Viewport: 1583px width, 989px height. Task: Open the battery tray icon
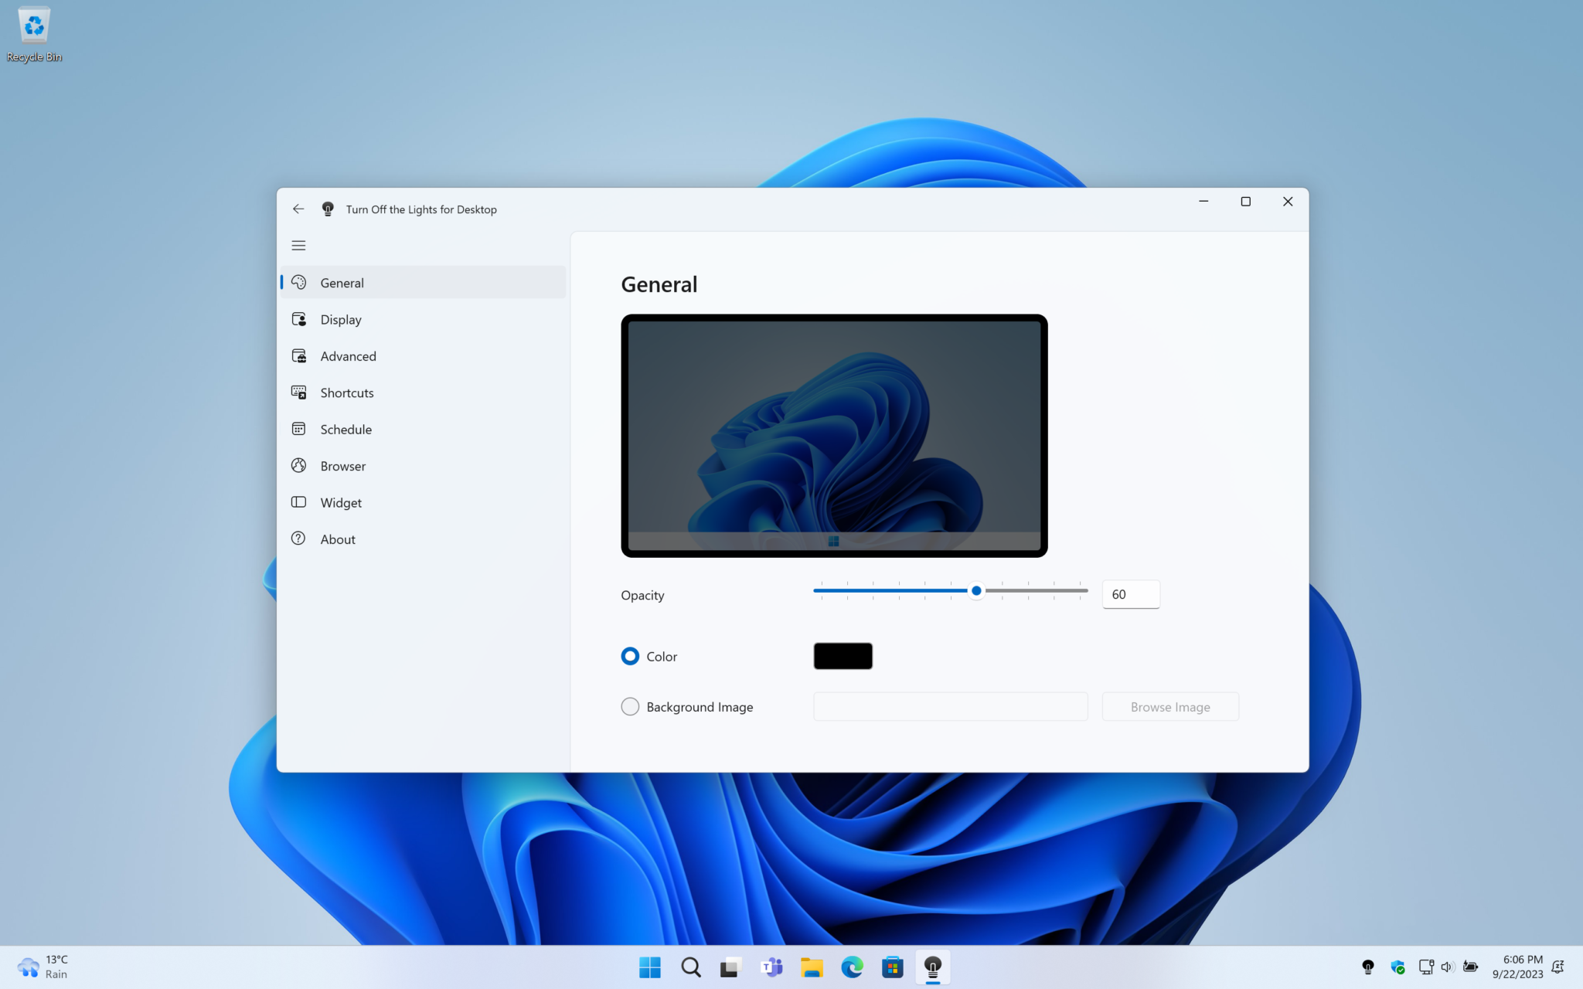(x=1470, y=967)
